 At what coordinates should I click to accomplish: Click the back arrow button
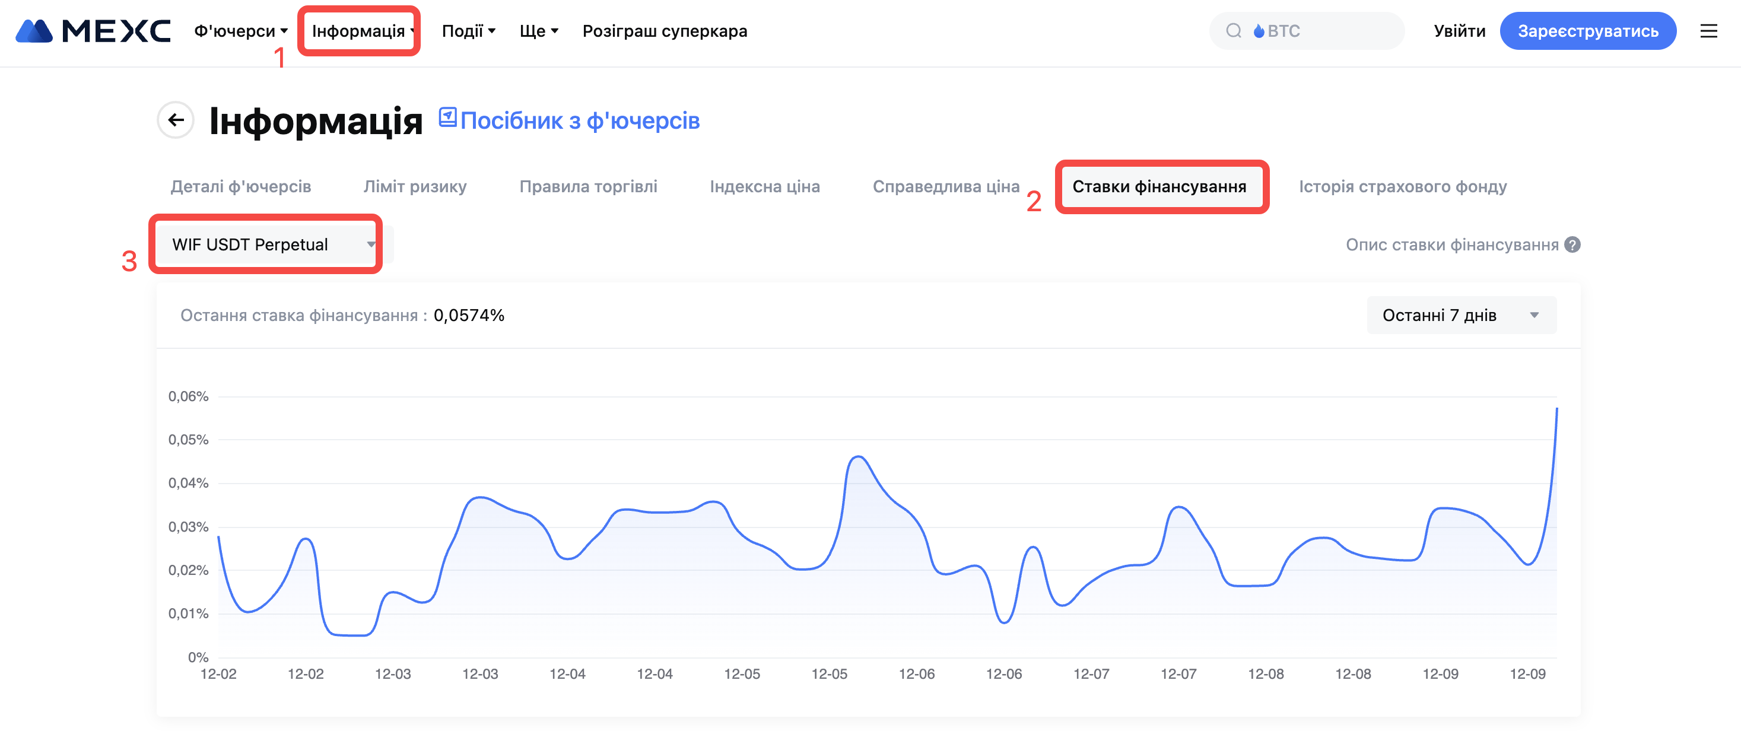[x=176, y=120]
